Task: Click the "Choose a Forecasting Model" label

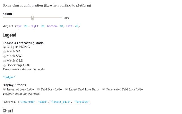Action: point(23,43)
